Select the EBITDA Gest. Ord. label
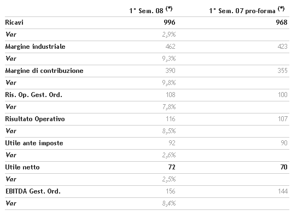Viewport: 297px width, 216px height. 33,191
